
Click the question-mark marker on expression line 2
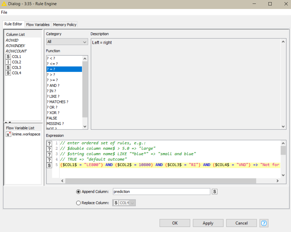(x=49, y=149)
